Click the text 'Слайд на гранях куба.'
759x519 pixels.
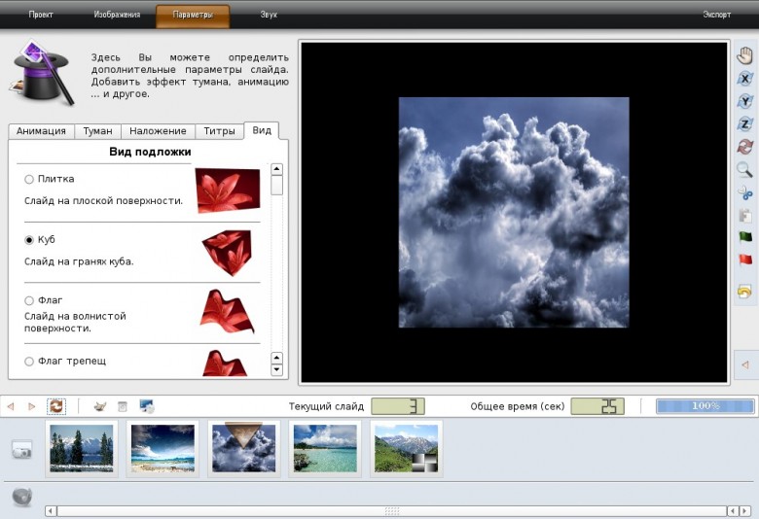click(x=79, y=261)
